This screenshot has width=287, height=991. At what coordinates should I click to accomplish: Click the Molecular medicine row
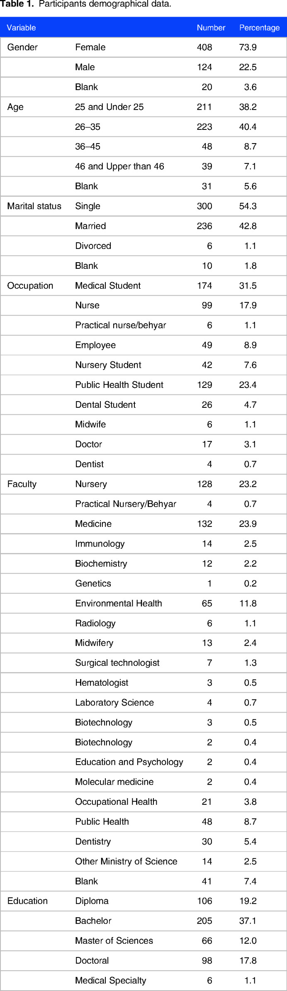point(143,782)
